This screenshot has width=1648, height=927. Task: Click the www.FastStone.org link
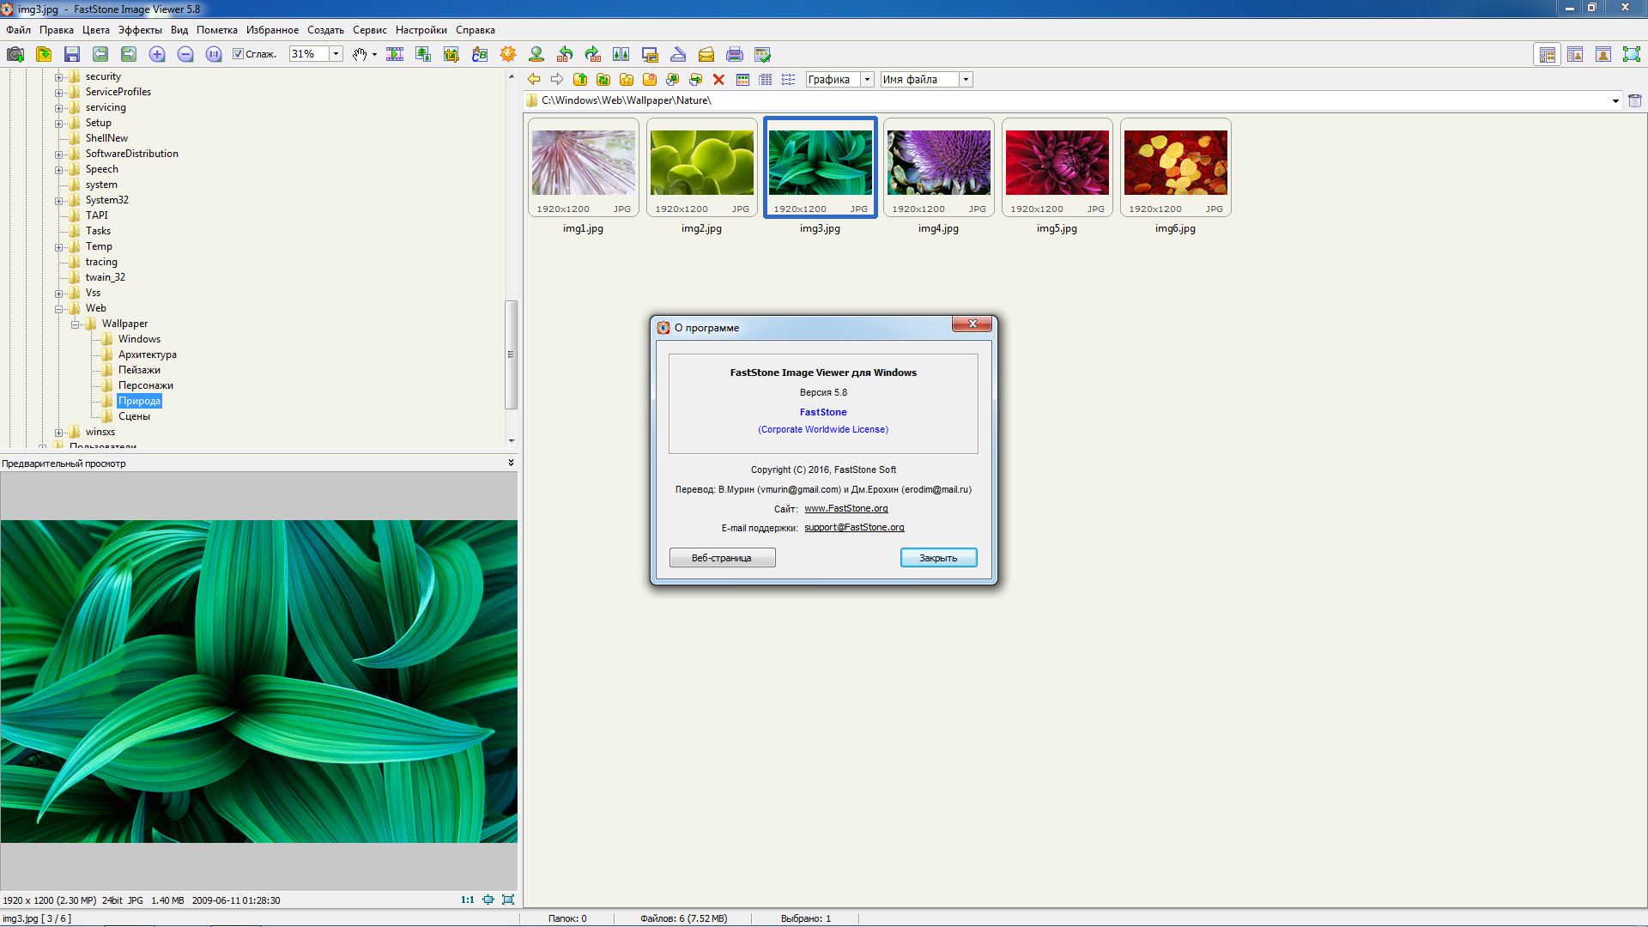[845, 508]
